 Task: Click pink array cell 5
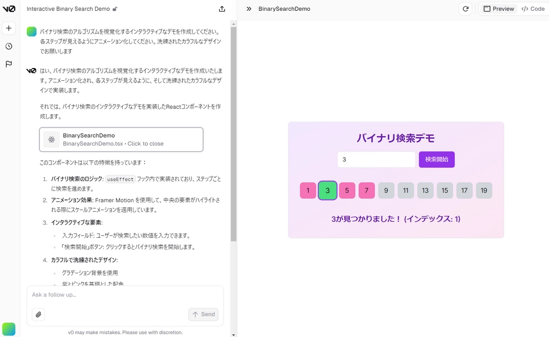[347, 190]
